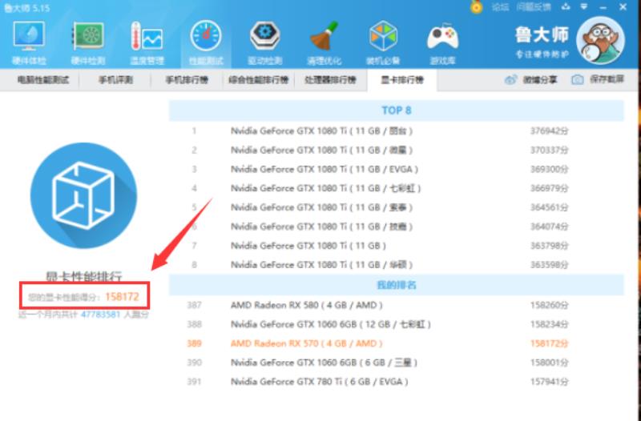Open the 清理优化 cleanup broom tool
This screenshot has height=421, width=641.
pyautogui.click(x=324, y=43)
